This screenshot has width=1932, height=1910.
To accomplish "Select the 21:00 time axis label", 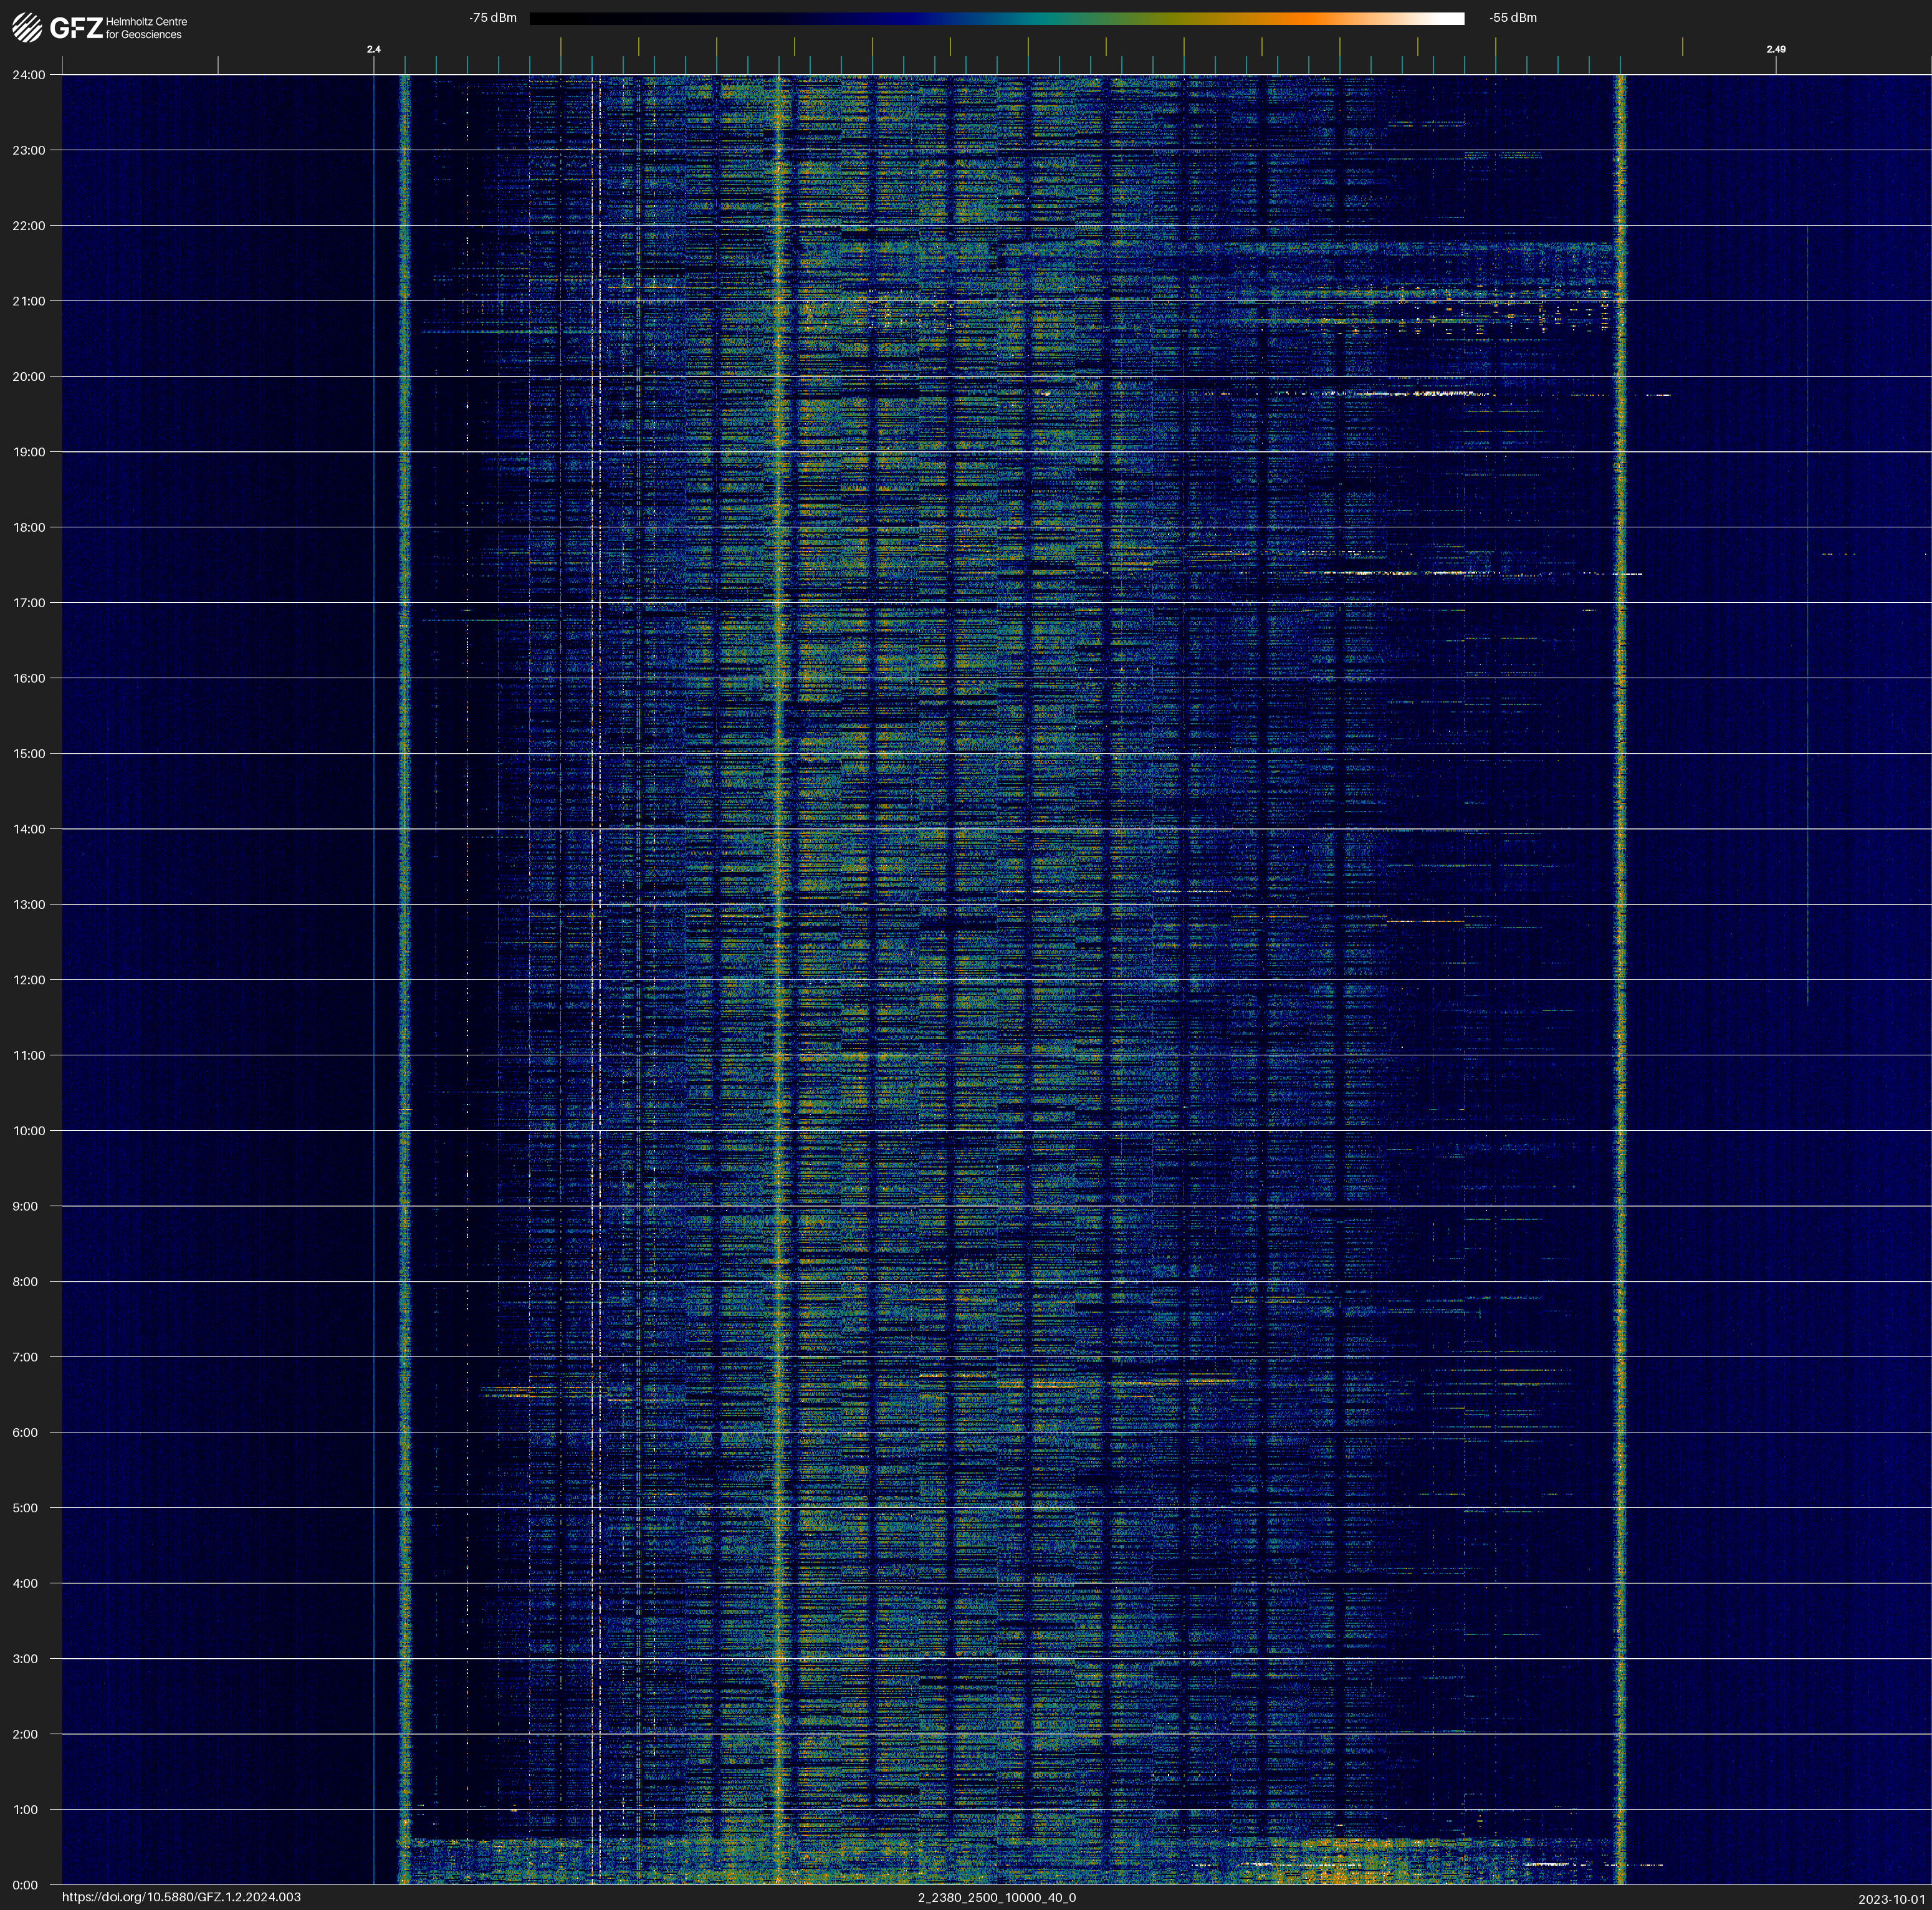I will 29,301.
